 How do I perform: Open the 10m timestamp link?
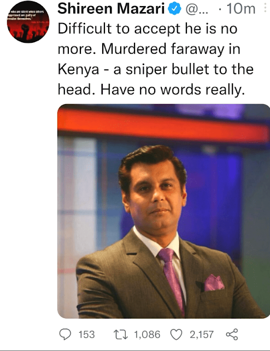pos(241,9)
